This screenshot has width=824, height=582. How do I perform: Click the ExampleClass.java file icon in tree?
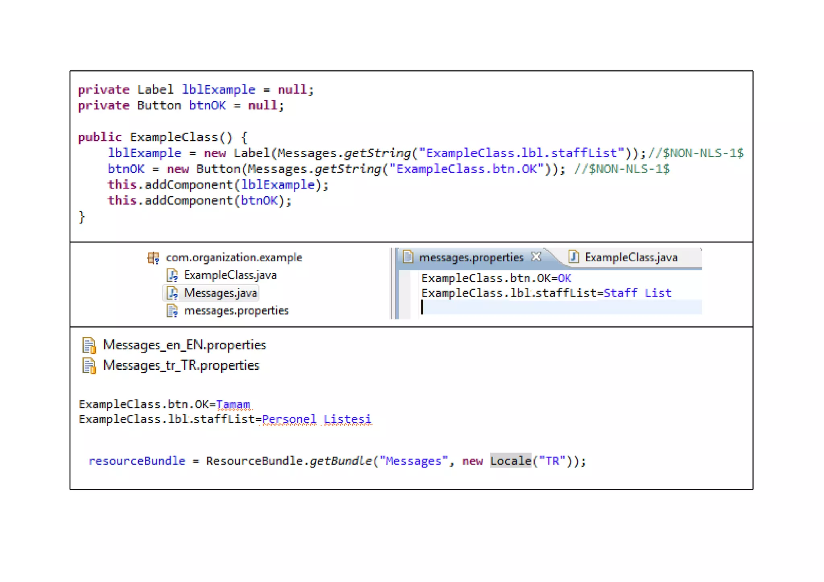click(172, 275)
